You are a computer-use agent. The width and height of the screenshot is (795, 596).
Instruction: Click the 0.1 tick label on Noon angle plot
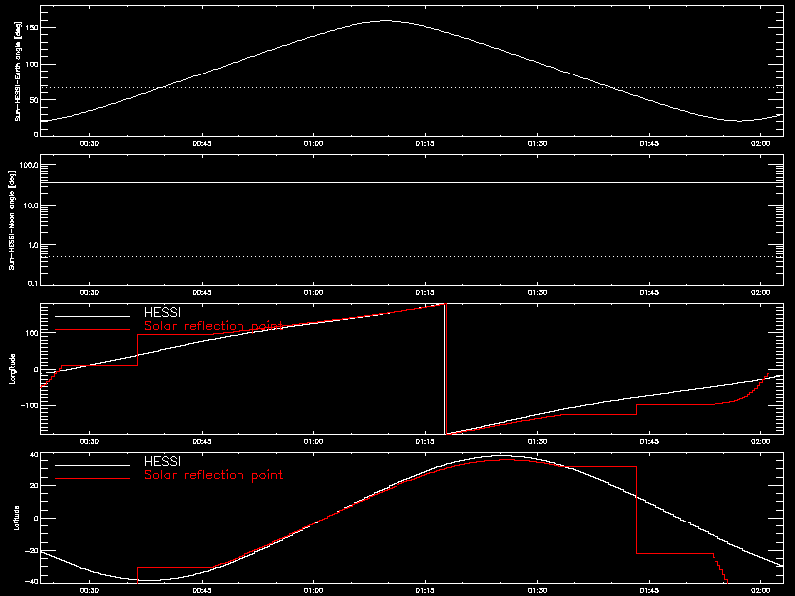pos(33,283)
